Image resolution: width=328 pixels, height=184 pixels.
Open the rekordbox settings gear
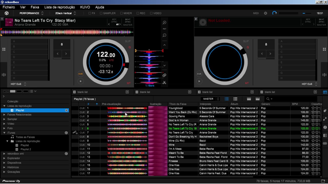pyautogui.click(x=265, y=13)
